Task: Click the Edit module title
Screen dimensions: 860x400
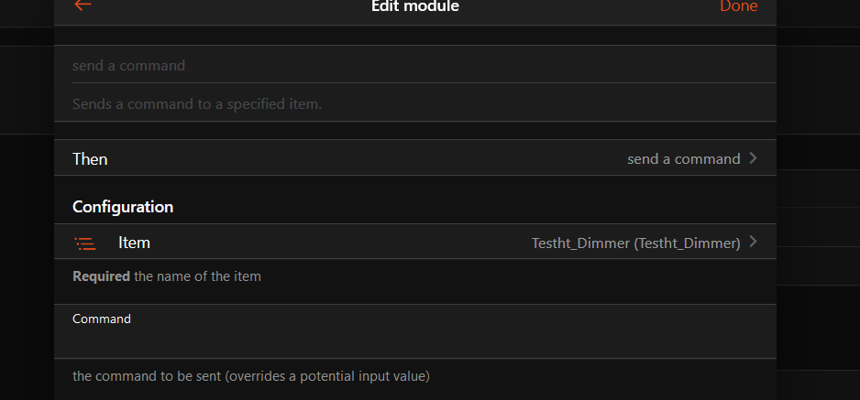Action: (414, 6)
